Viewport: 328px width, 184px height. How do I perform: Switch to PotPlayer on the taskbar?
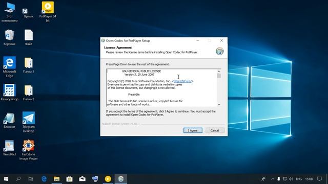pos(108,179)
